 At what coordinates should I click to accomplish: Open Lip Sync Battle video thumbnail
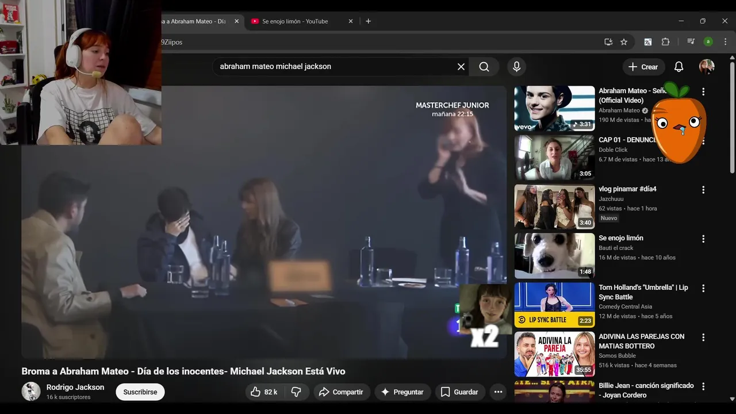pyautogui.click(x=554, y=305)
